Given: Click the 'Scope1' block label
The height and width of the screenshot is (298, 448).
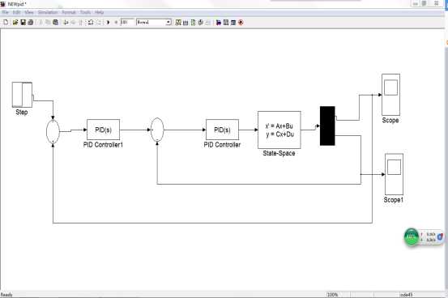Looking at the screenshot, I should (394, 200).
